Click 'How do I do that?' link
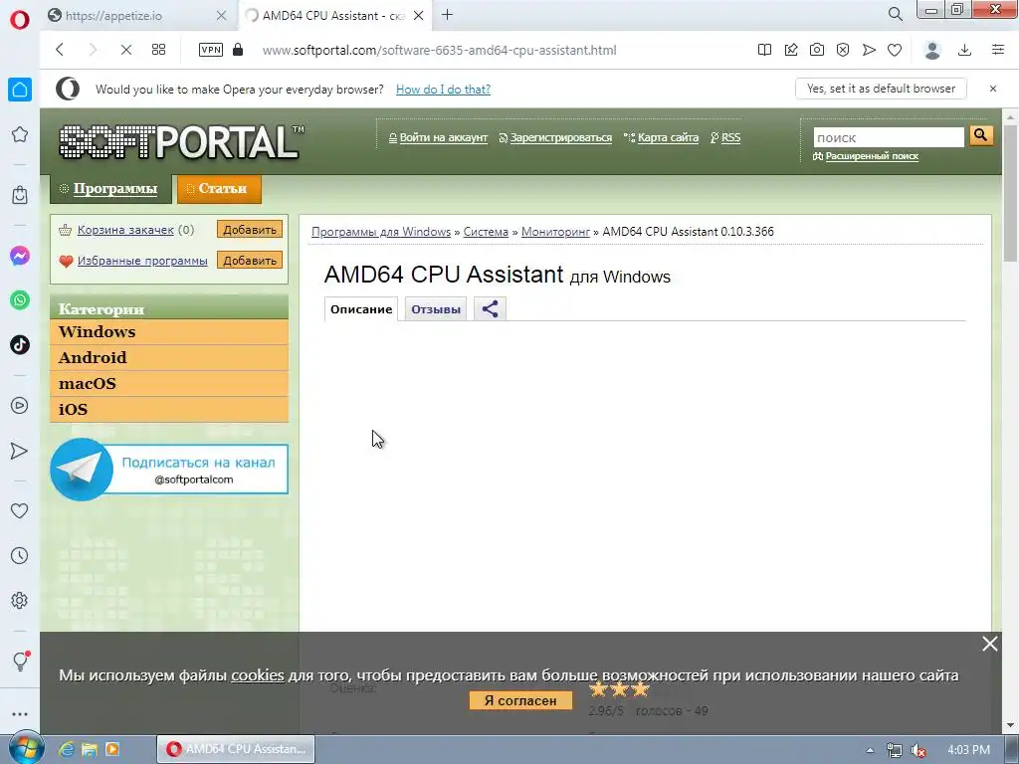The image size is (1019, 764). 443,89
